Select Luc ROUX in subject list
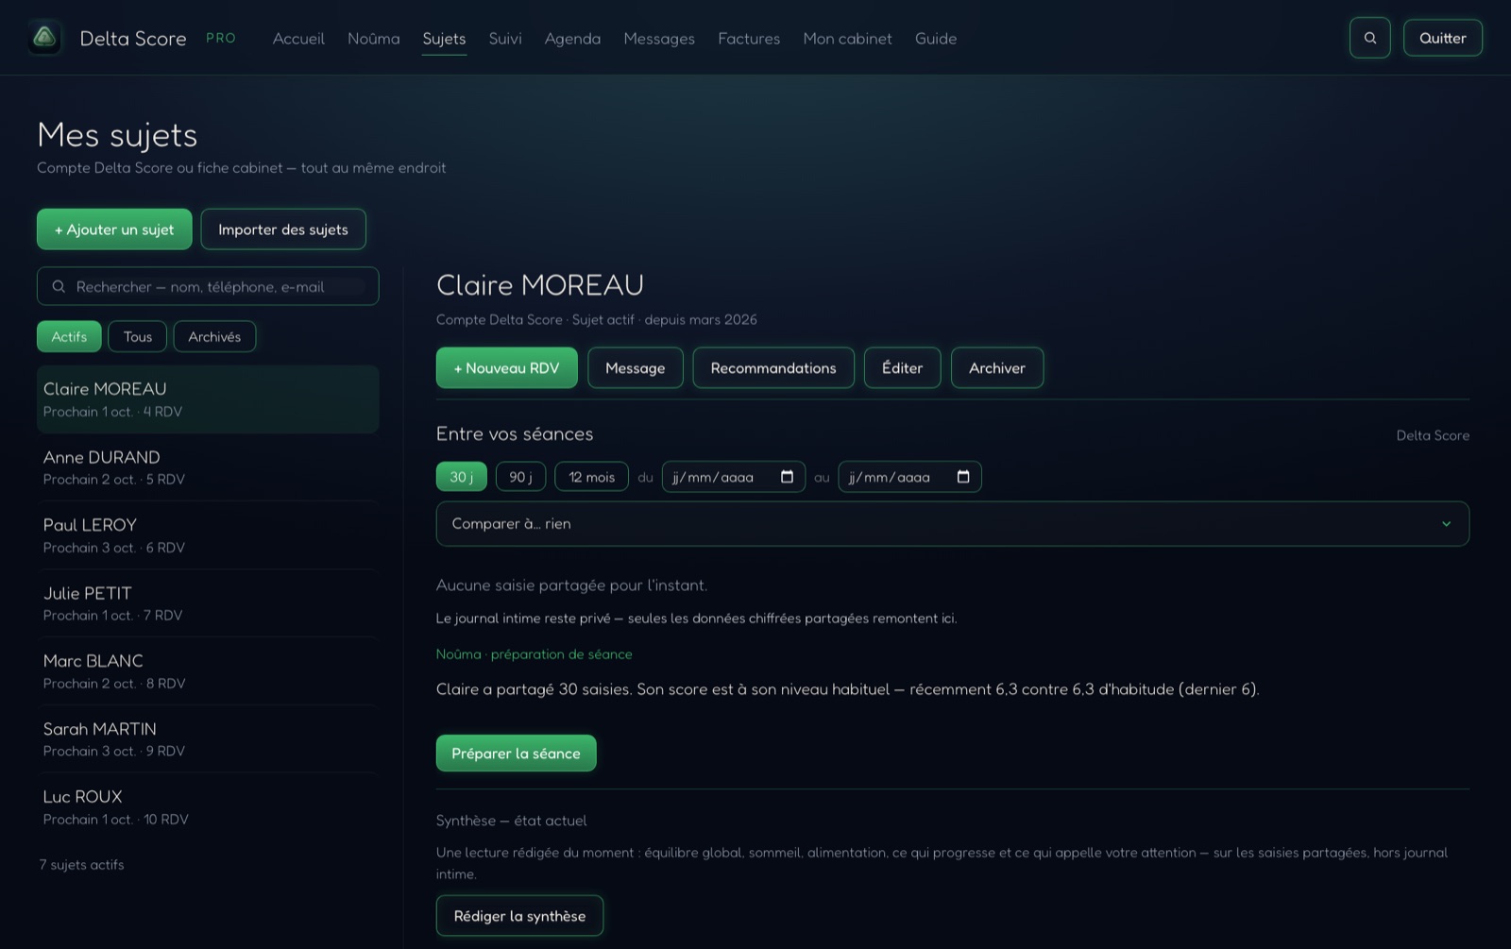This screenshot has width=1511, height=949. click(x=208, y=807)
